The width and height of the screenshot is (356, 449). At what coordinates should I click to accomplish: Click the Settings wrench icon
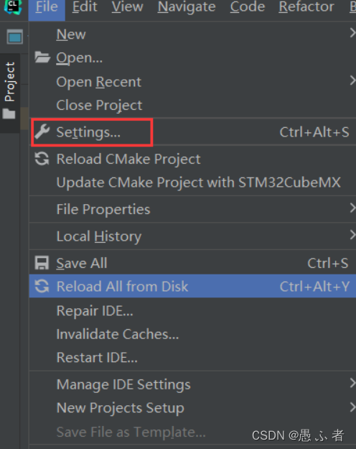coord(42,131)
